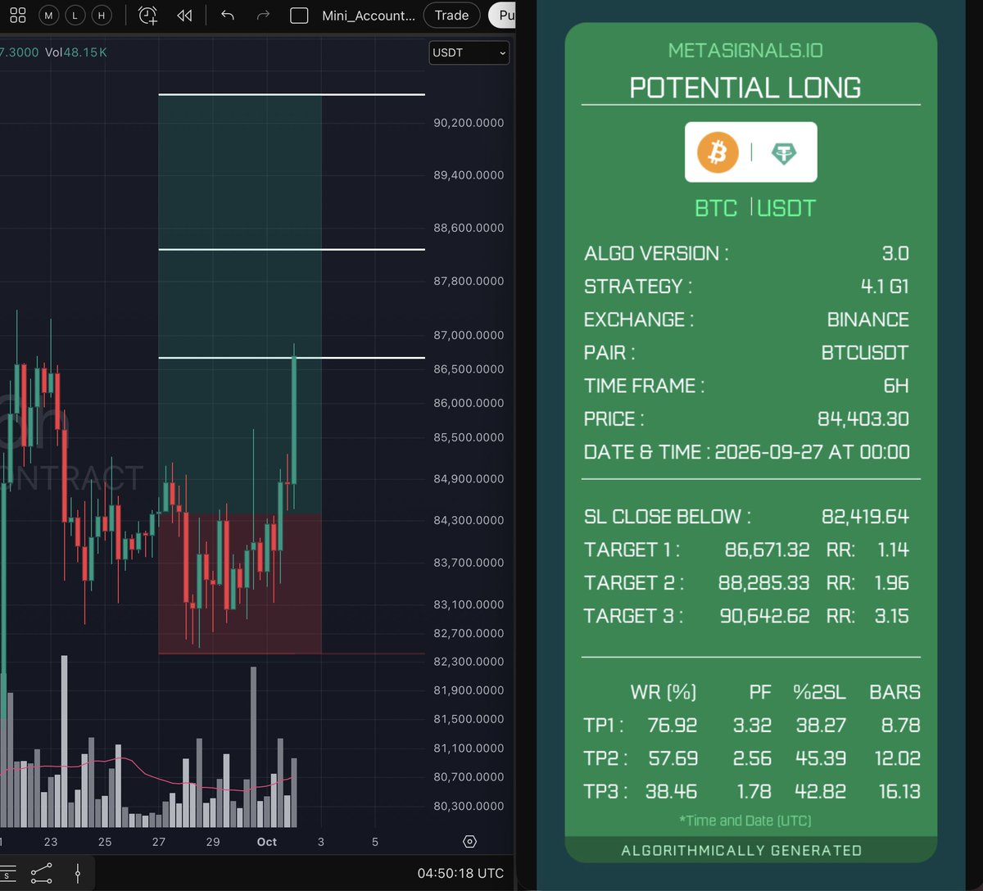Screen dimensions: 983x891
Task: Click the 80,300.0000 price axis label
Action: pos(469,806)
